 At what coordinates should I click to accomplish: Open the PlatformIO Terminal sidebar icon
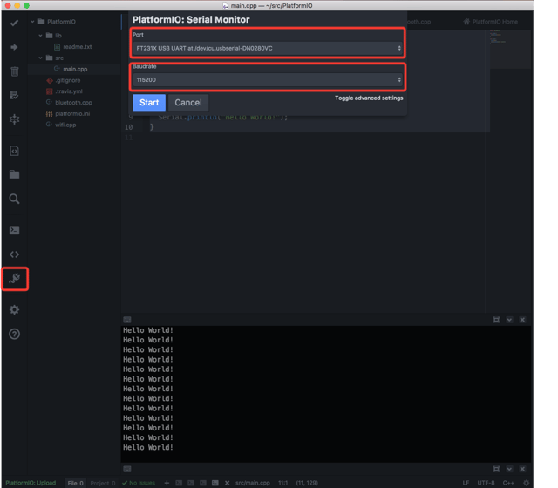point(14,230)
